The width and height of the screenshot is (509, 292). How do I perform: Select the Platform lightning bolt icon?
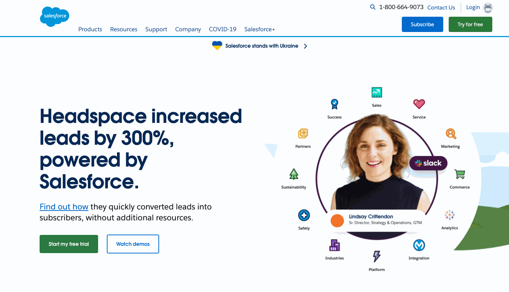[377, 256]
